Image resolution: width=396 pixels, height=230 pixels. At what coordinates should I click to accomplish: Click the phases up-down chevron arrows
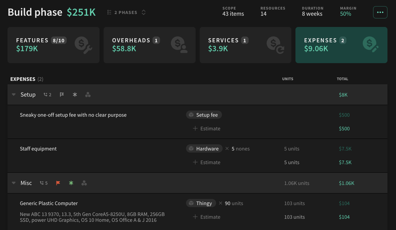tap(143, 12)
